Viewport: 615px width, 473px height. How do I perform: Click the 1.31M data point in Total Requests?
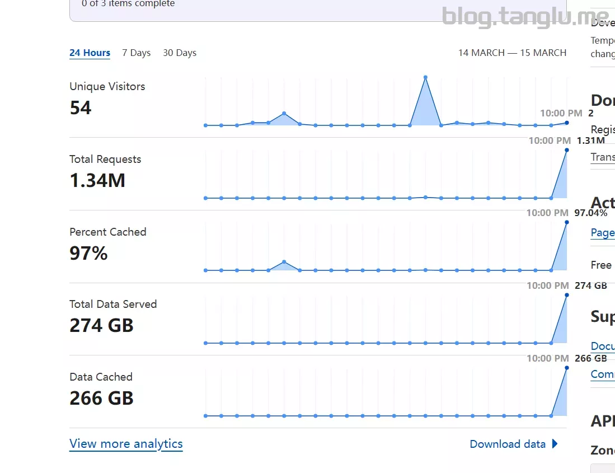point(567,150)
